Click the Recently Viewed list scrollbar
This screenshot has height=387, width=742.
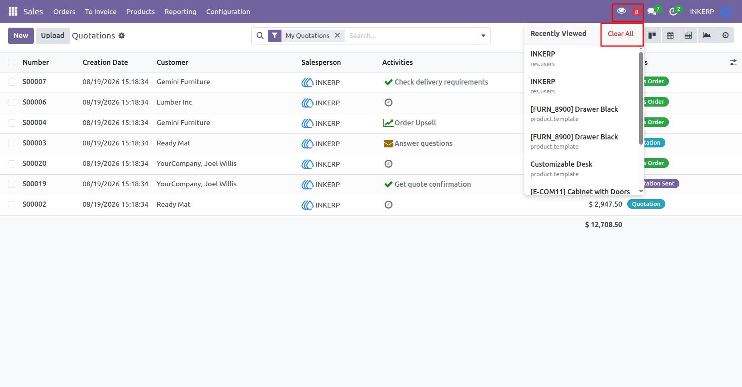[x=641, y=98]
